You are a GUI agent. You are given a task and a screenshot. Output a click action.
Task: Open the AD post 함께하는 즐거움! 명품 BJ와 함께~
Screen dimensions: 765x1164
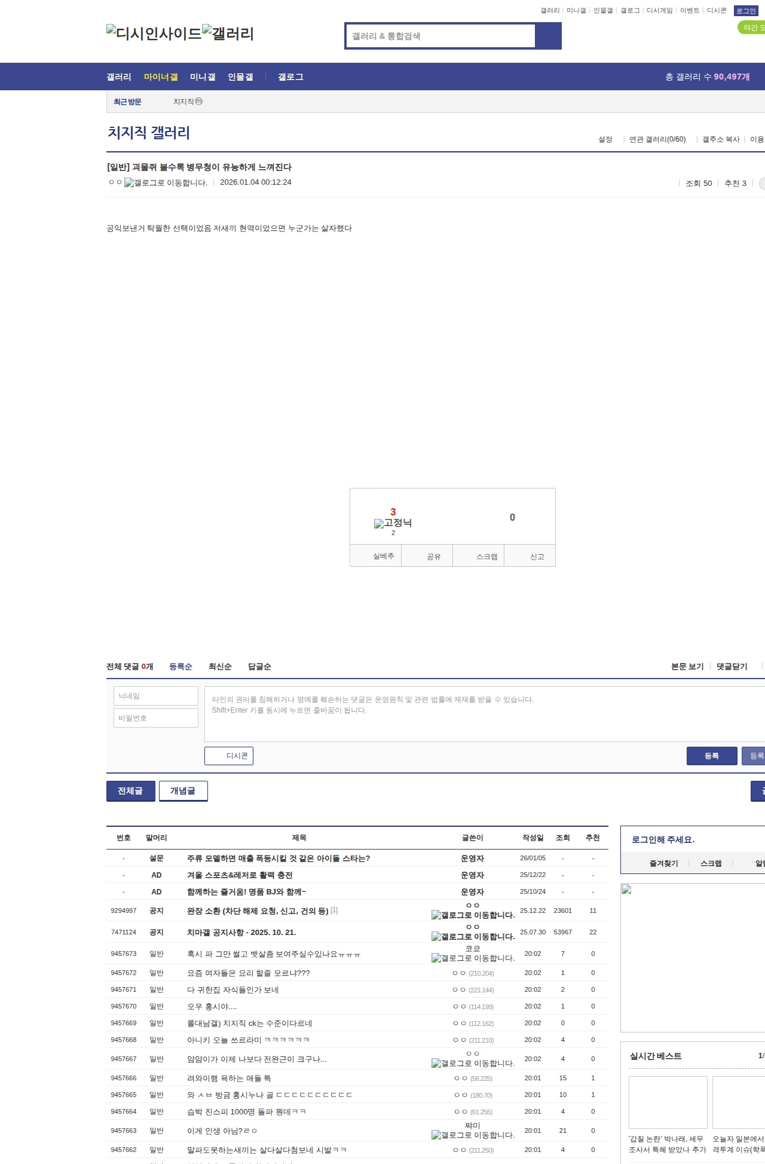point(246,891)
